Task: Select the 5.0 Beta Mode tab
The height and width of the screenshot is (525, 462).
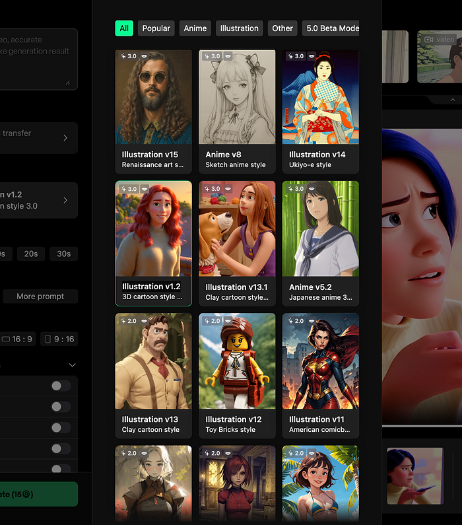Action: 331,28
